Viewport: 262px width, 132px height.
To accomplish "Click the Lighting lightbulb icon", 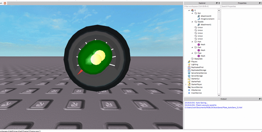I will (x=189, y=64).
